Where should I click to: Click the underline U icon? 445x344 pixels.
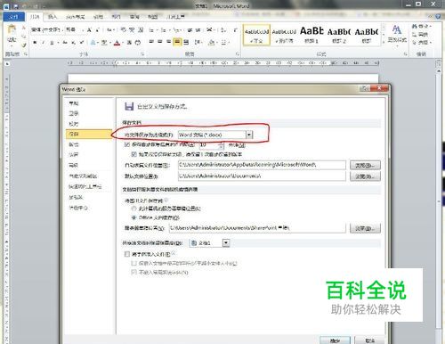click(52, 43)
